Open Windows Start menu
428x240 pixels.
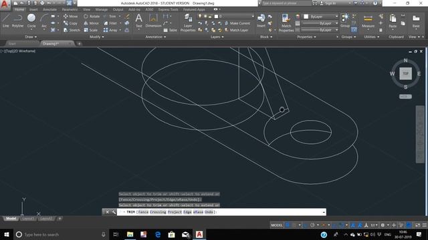(7, 235)
